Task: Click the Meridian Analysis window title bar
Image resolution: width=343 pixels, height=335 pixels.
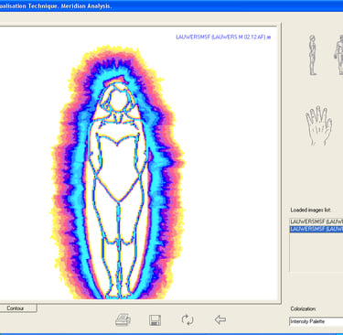Action: pos(171,5)
